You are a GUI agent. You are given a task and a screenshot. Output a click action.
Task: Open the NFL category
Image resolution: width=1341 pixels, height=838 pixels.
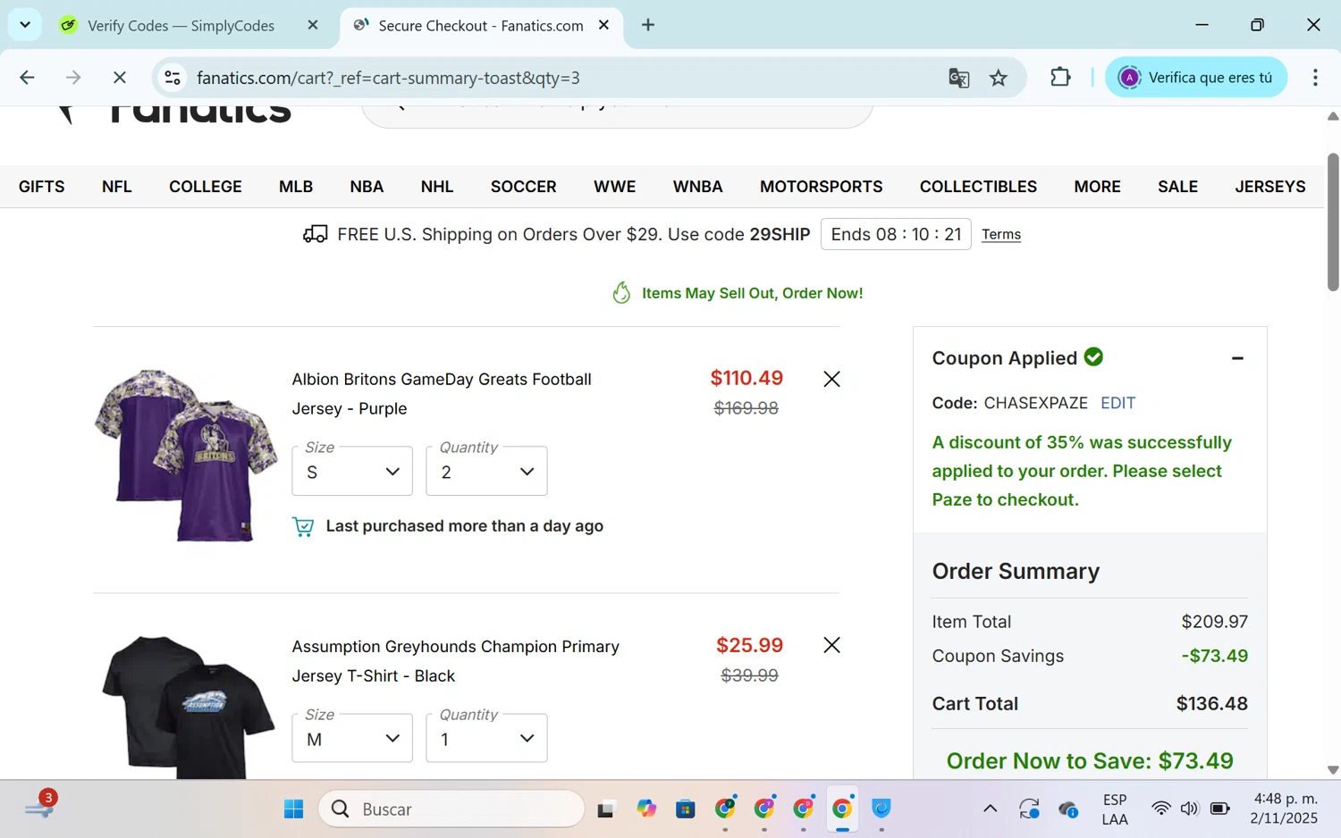(x=117, y=187)
